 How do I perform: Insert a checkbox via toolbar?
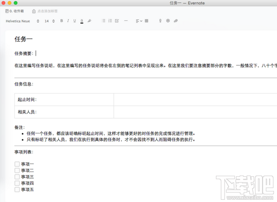pos(117,21)
